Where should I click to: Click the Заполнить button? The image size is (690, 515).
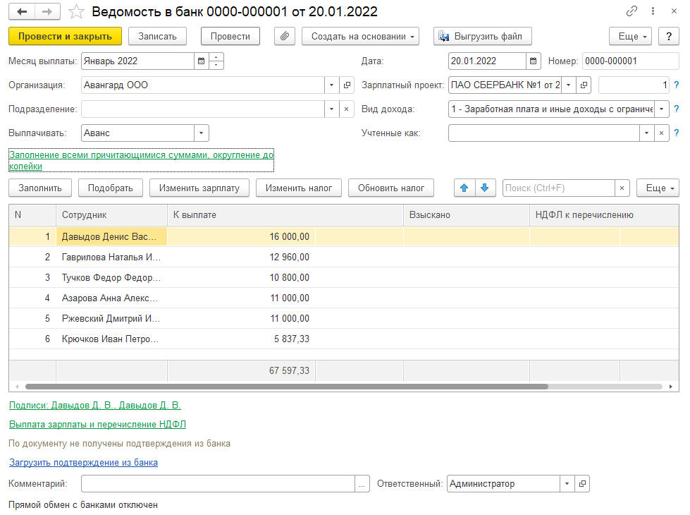pyautogui.click(x=40, y=188)
